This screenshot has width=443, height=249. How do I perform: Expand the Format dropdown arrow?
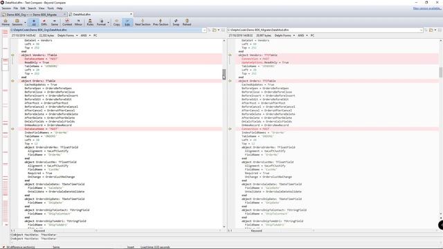pyautogui.click(x=108, y=23)
